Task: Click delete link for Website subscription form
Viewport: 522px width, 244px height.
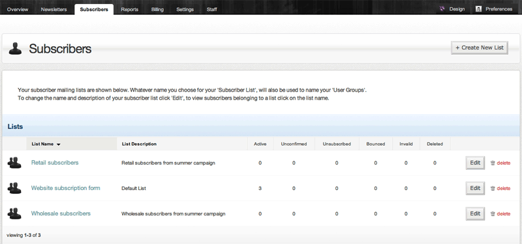Action: tap(503, 188)
